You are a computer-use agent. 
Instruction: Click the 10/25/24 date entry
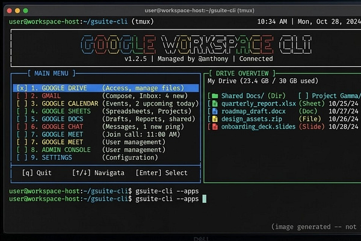point(344,104)
